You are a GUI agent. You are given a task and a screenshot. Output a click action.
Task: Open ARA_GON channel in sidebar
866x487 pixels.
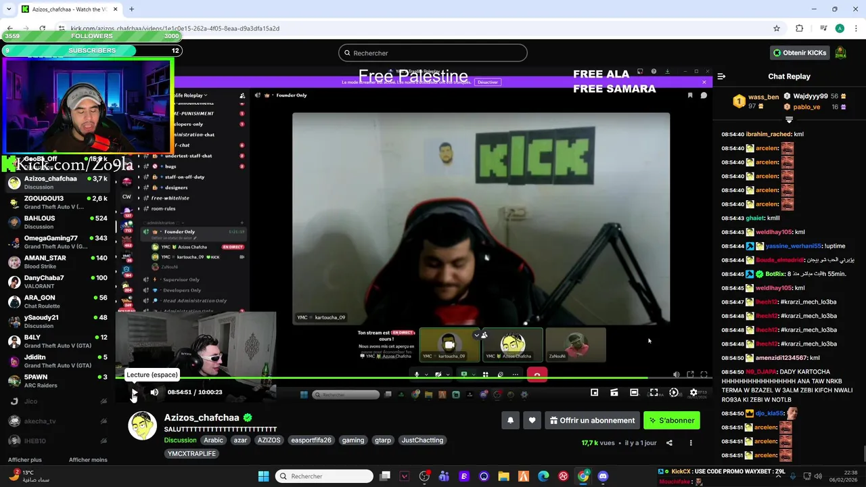58,302
